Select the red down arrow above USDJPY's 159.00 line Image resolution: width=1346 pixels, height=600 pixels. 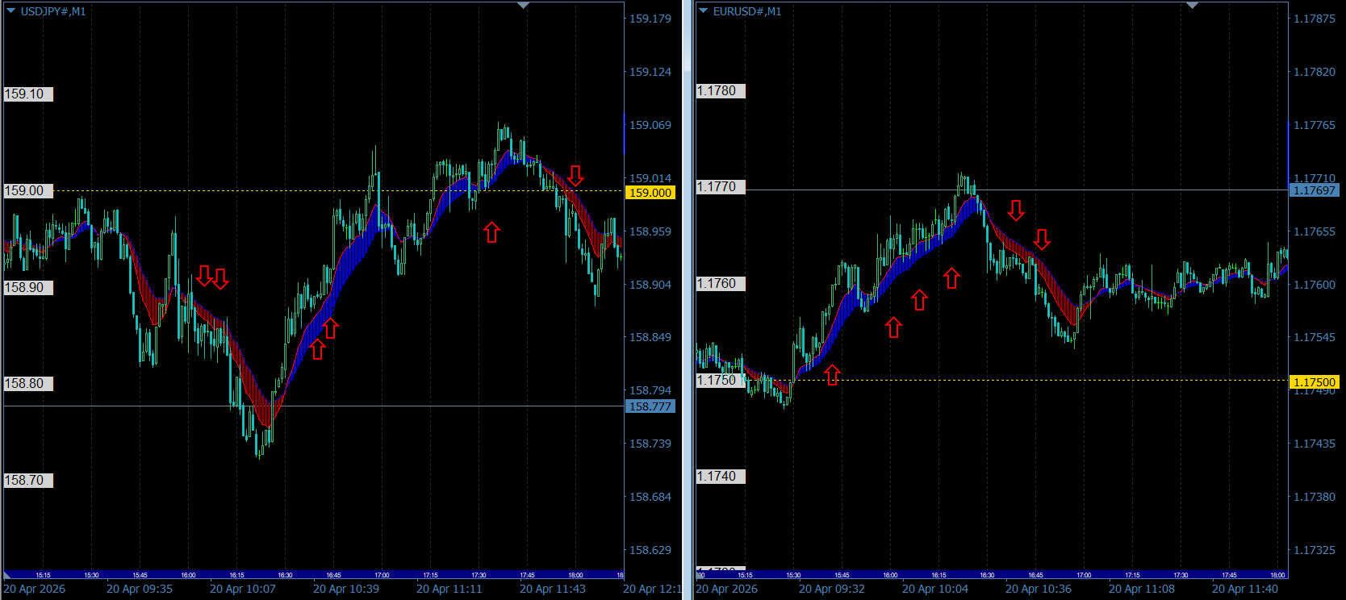coord(575,175)
